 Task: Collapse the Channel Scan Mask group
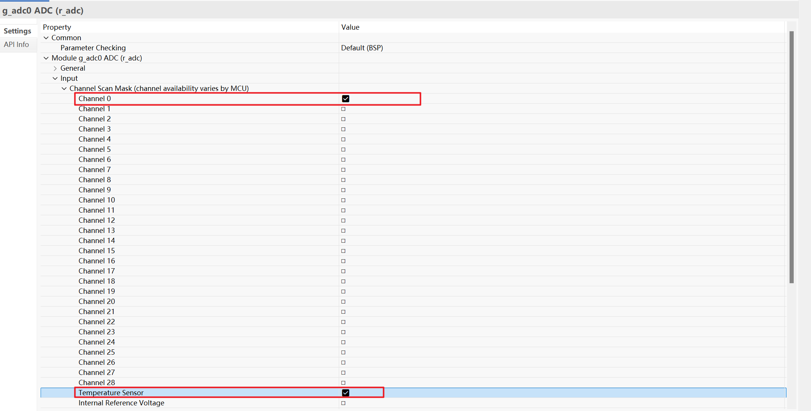pos(64,88)
